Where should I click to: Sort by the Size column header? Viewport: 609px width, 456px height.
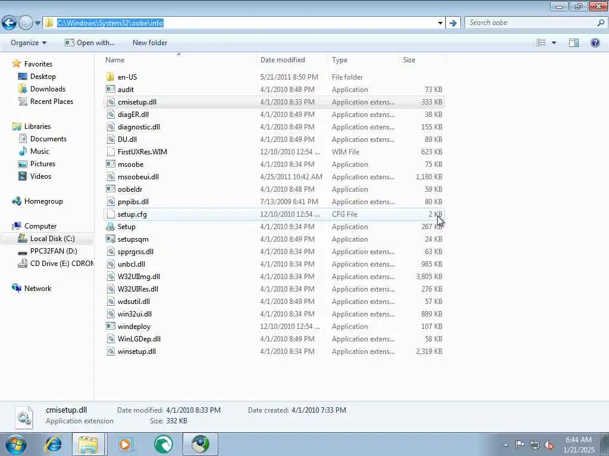coord(409,60)
